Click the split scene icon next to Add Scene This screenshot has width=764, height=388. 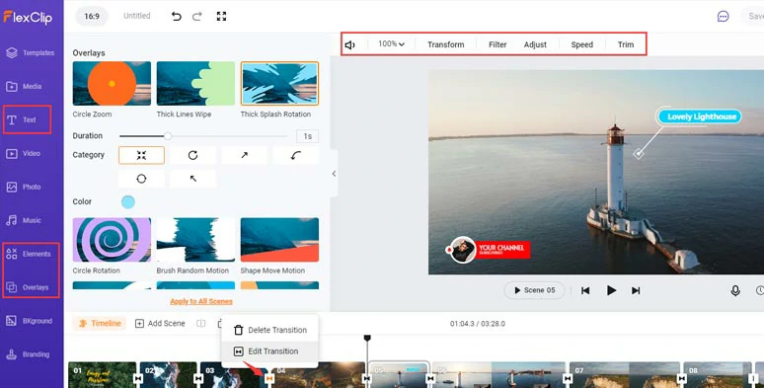click(200, 324)
